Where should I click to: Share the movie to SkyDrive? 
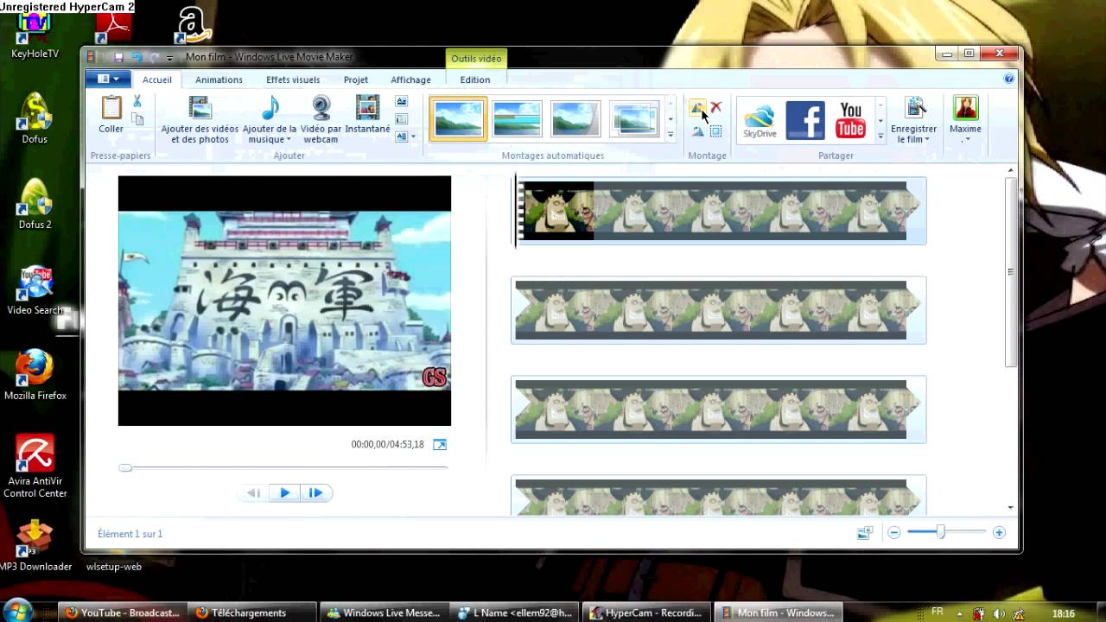pos(760,120)
